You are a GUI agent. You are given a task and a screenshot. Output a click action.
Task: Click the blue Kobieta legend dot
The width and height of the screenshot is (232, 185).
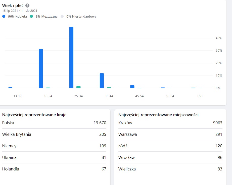click(4, 16)
